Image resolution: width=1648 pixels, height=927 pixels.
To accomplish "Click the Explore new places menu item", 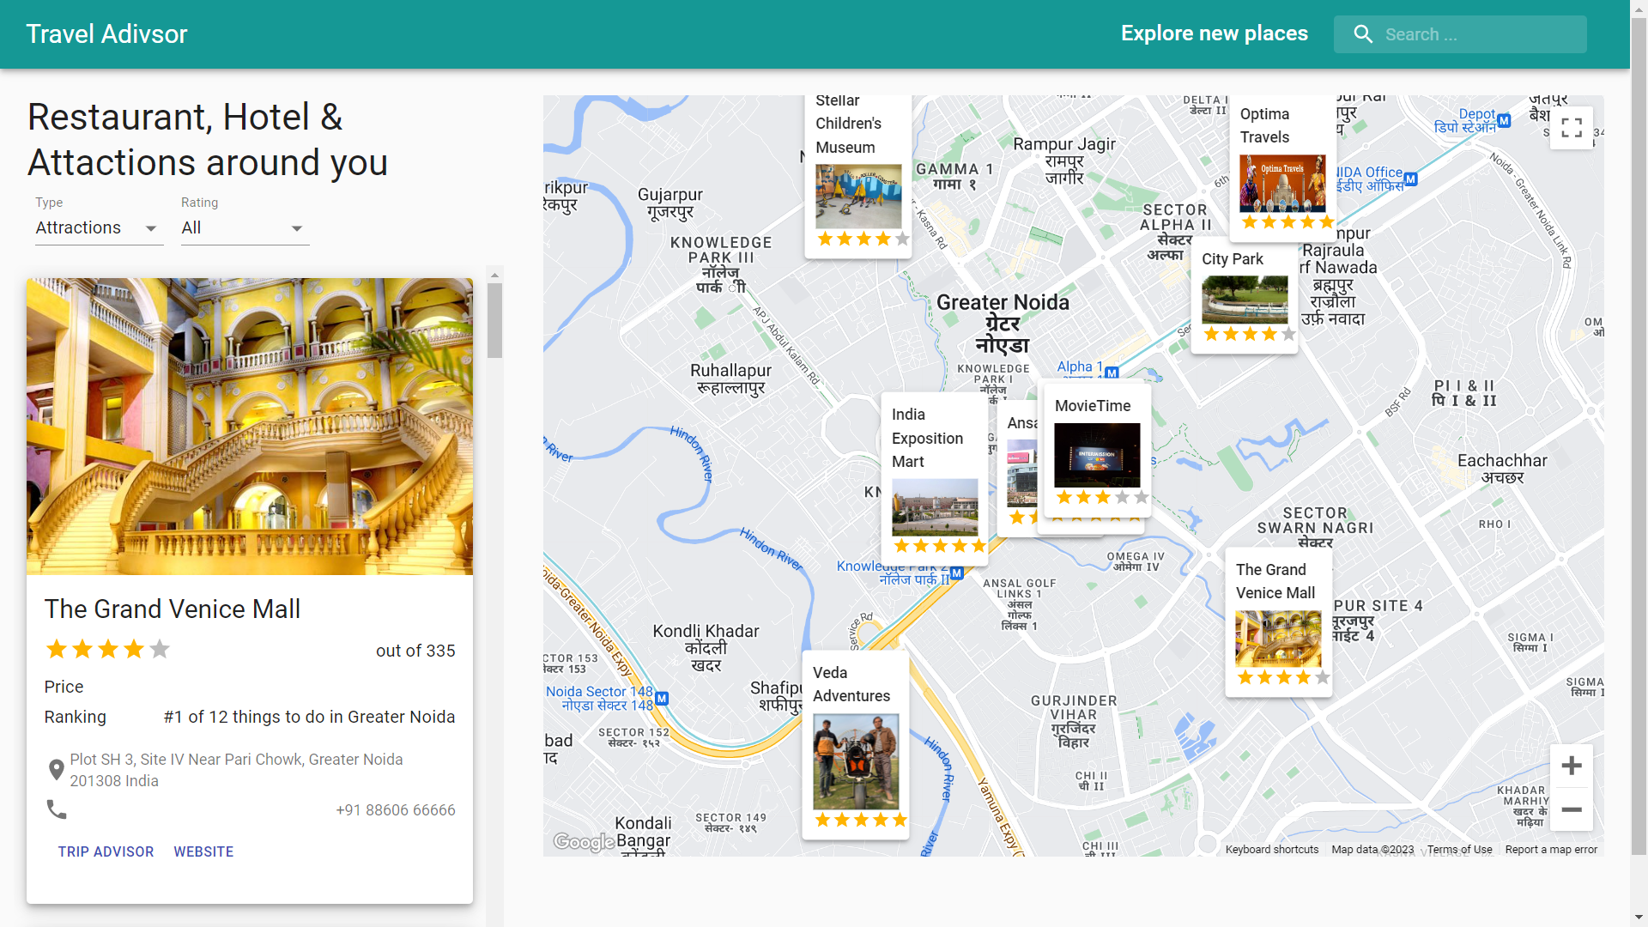I will pos(1214,33).
